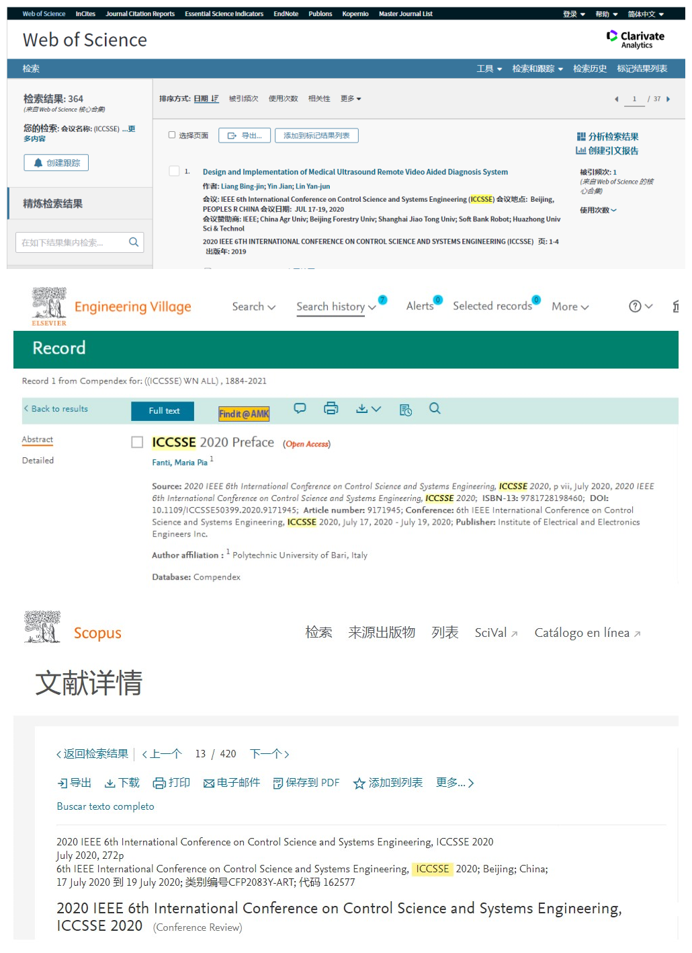Click the page number input box in Web of Science
Screen dimensions: 692x953
point(634,100)
